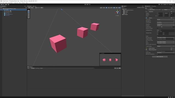Toggle Collapse in the Console toolbar
Viewport: 175px width, 98px height.
tap(33, 68)
